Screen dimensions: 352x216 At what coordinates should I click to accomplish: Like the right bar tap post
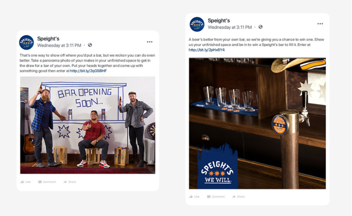pyautogui.click(x=194, y=197)
